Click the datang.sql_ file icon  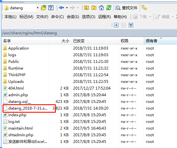[5, 101]
